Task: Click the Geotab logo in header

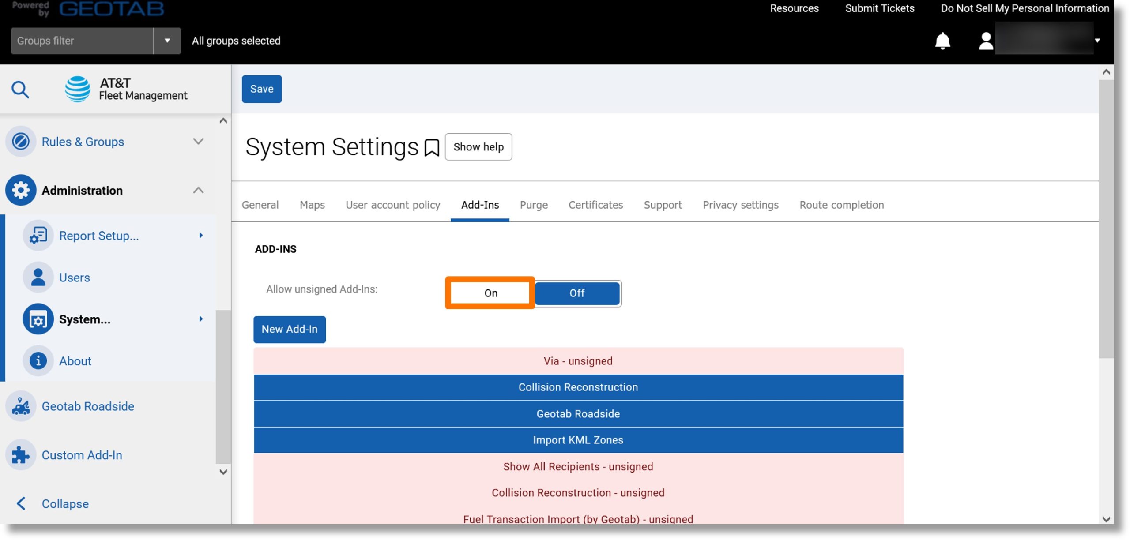Action: [x=112, y=8]
